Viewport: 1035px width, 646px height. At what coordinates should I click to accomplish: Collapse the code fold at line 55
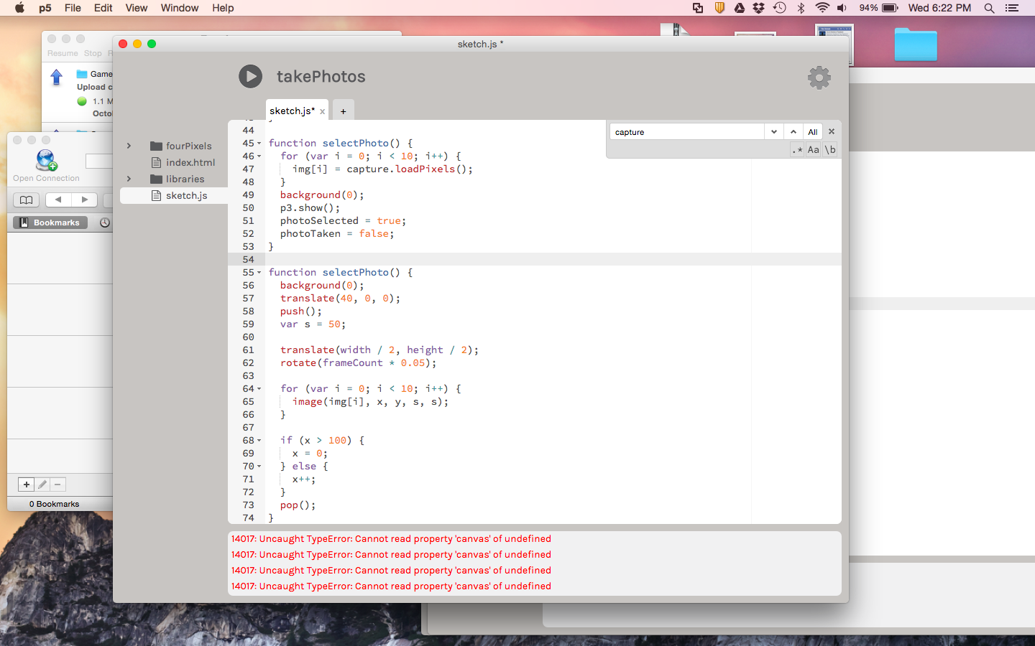259,273
